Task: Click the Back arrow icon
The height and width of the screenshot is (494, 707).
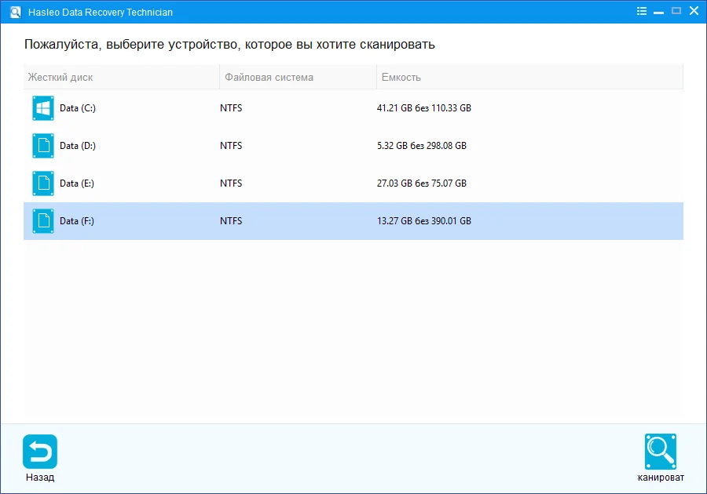Action: click(x=40, y=452)
